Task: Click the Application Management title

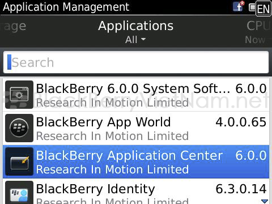Action: (x=66, y=7)
